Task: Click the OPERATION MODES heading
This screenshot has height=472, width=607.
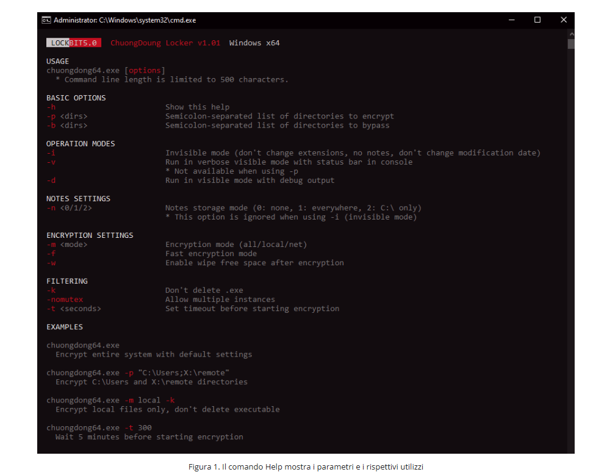Action: [x=81, y=144]
